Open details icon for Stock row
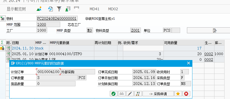Image resolution: width=230 pixels, height=99 pixels. coord(9,48)
